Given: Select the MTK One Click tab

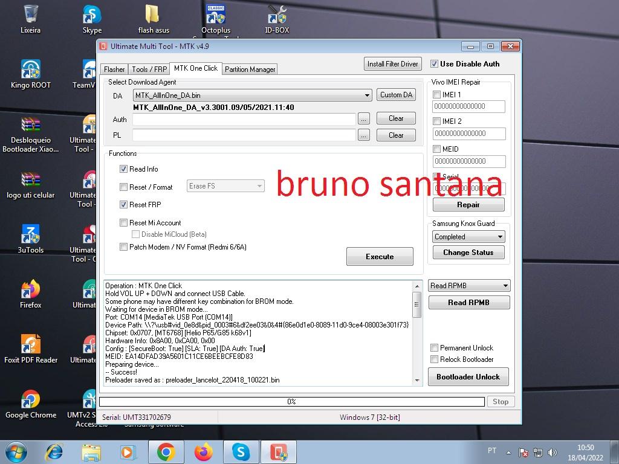Looking at the screenshot, I should (196, 68).
